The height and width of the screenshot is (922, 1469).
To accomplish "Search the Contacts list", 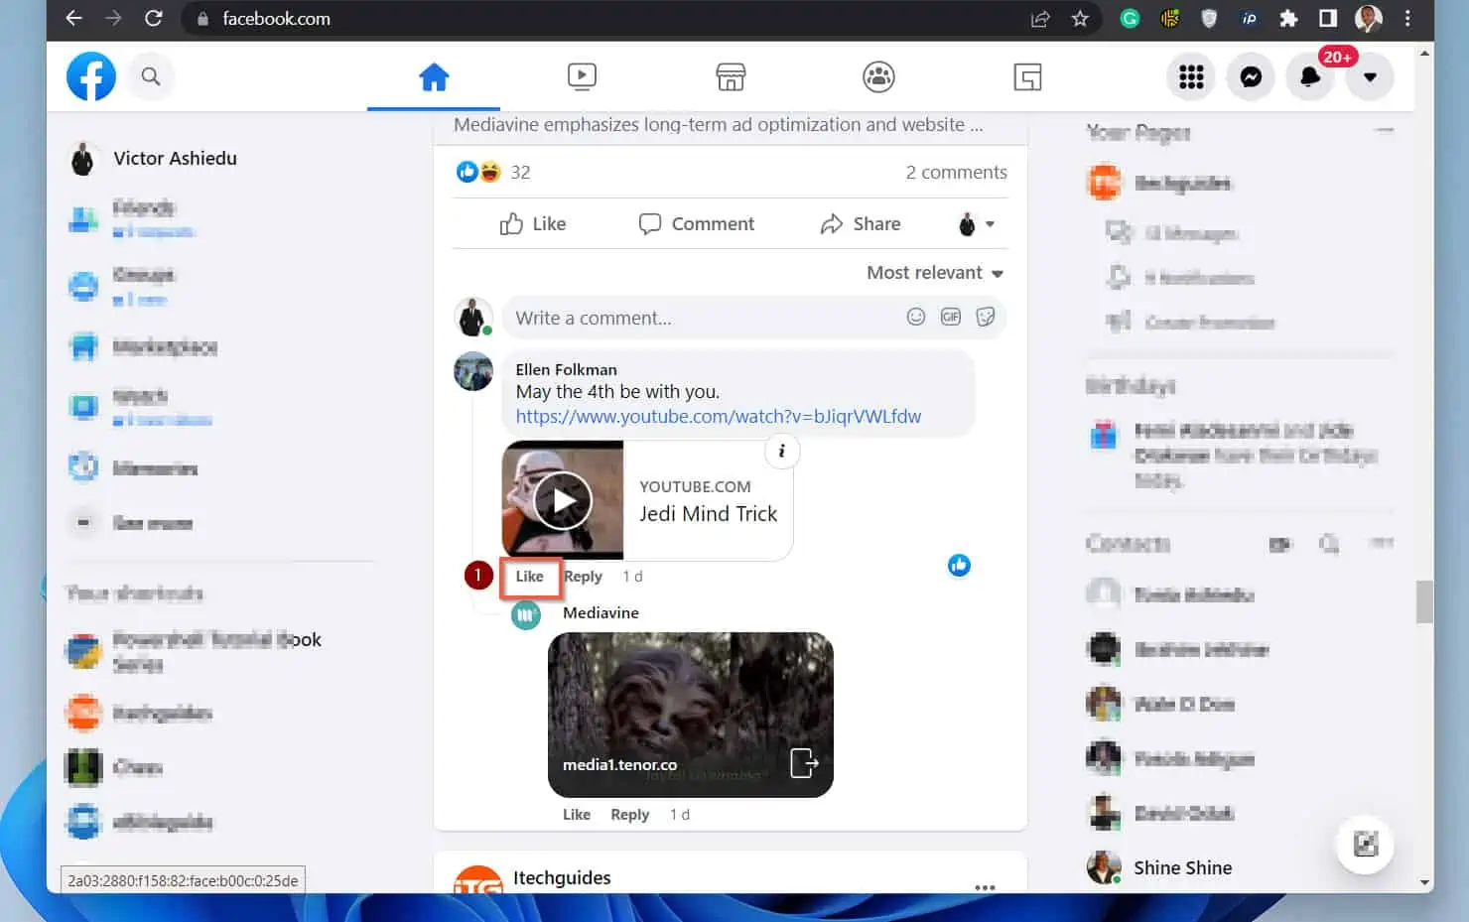I will pos(1329,543).
